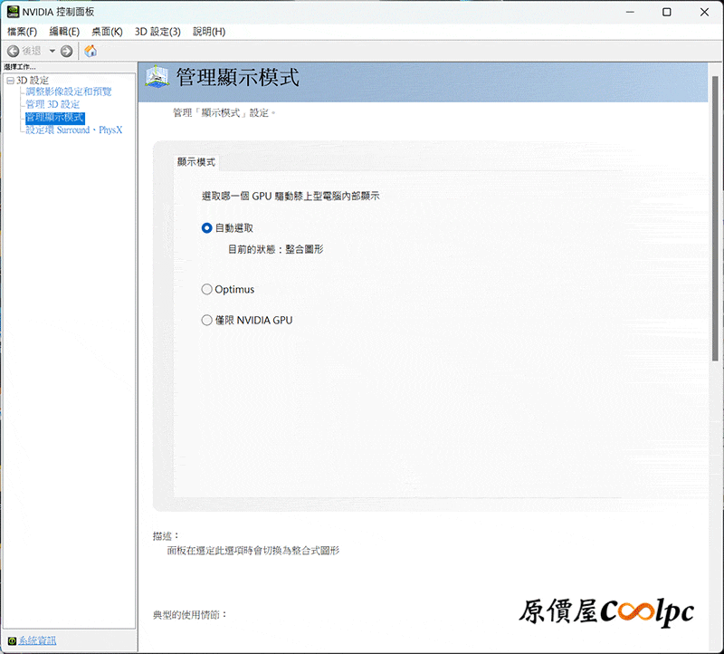Image resolution: width=724 pixels, height=654 pixels.
Task: Open the 系統資訊 link
Action: [x=37, y=640]
